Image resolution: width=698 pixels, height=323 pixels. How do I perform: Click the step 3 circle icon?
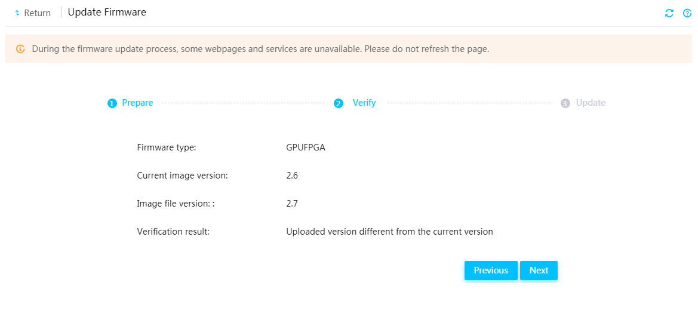coord(565,103)
